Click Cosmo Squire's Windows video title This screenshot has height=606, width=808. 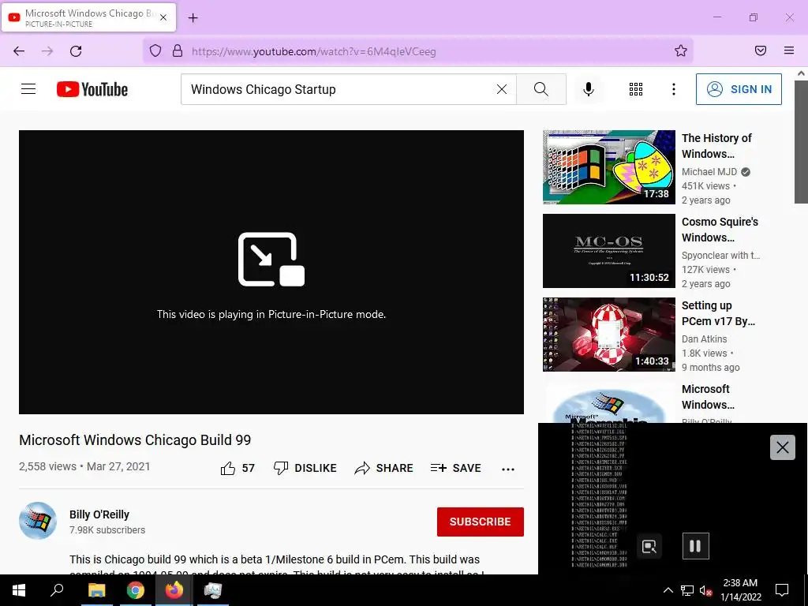720,230
